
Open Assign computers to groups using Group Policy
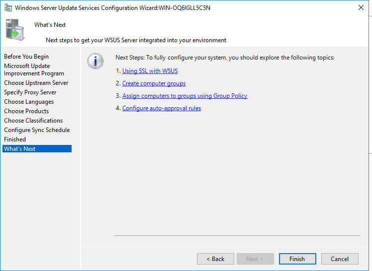click(185, 96)
